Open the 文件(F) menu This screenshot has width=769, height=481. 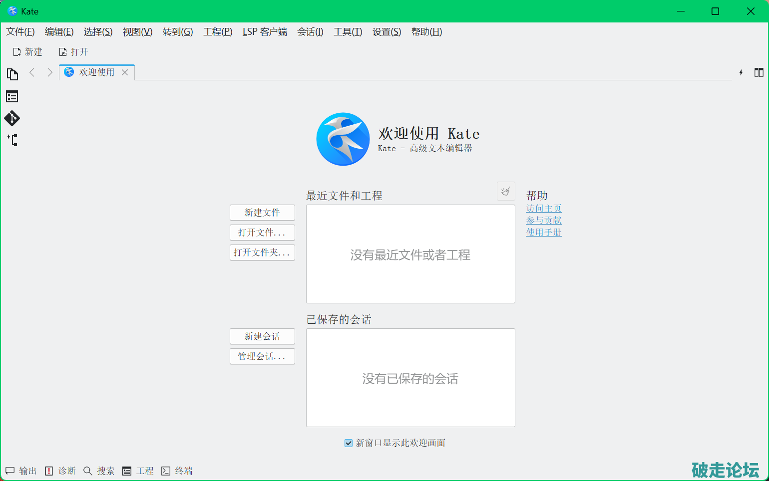(20, 32)
